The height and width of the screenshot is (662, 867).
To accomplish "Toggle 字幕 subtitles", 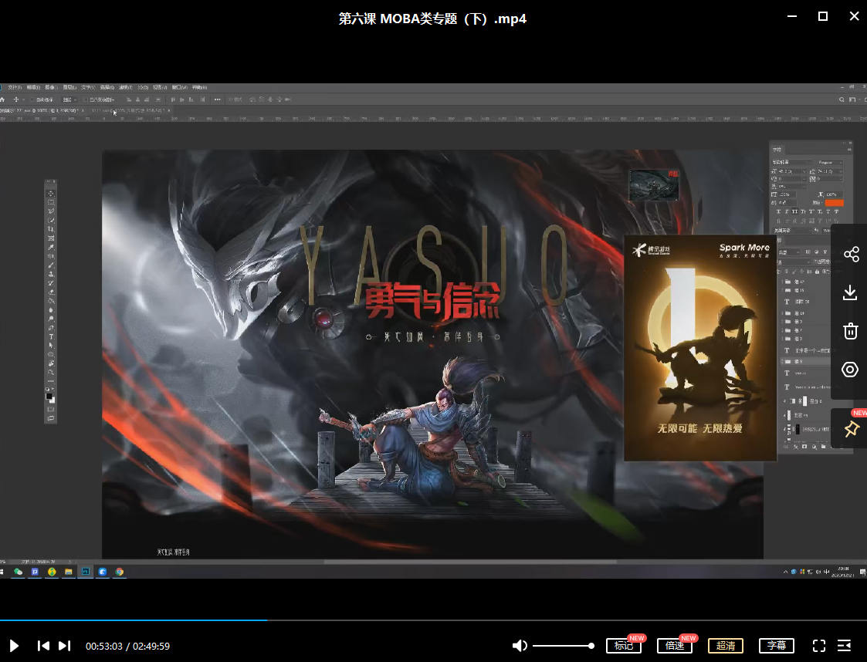I will pos(777,645).
